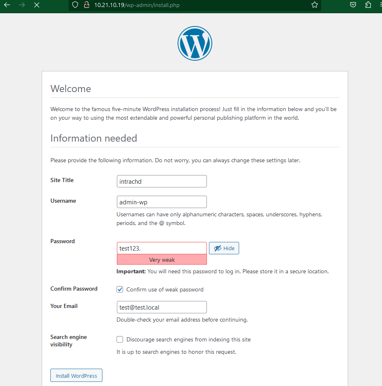Click the WordPress logo
Image resolution: width=382 pixels, height=386 pixels.
(x=195, y=44)
